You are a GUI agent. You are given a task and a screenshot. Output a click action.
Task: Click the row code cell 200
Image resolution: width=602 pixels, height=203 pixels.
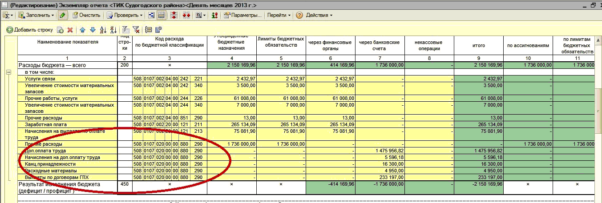[x=125, y=65]
